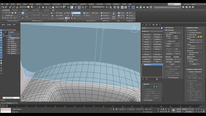Activate the Select and Rotate tool
Screen dimensions: 206x116
(x=46, y=7)
